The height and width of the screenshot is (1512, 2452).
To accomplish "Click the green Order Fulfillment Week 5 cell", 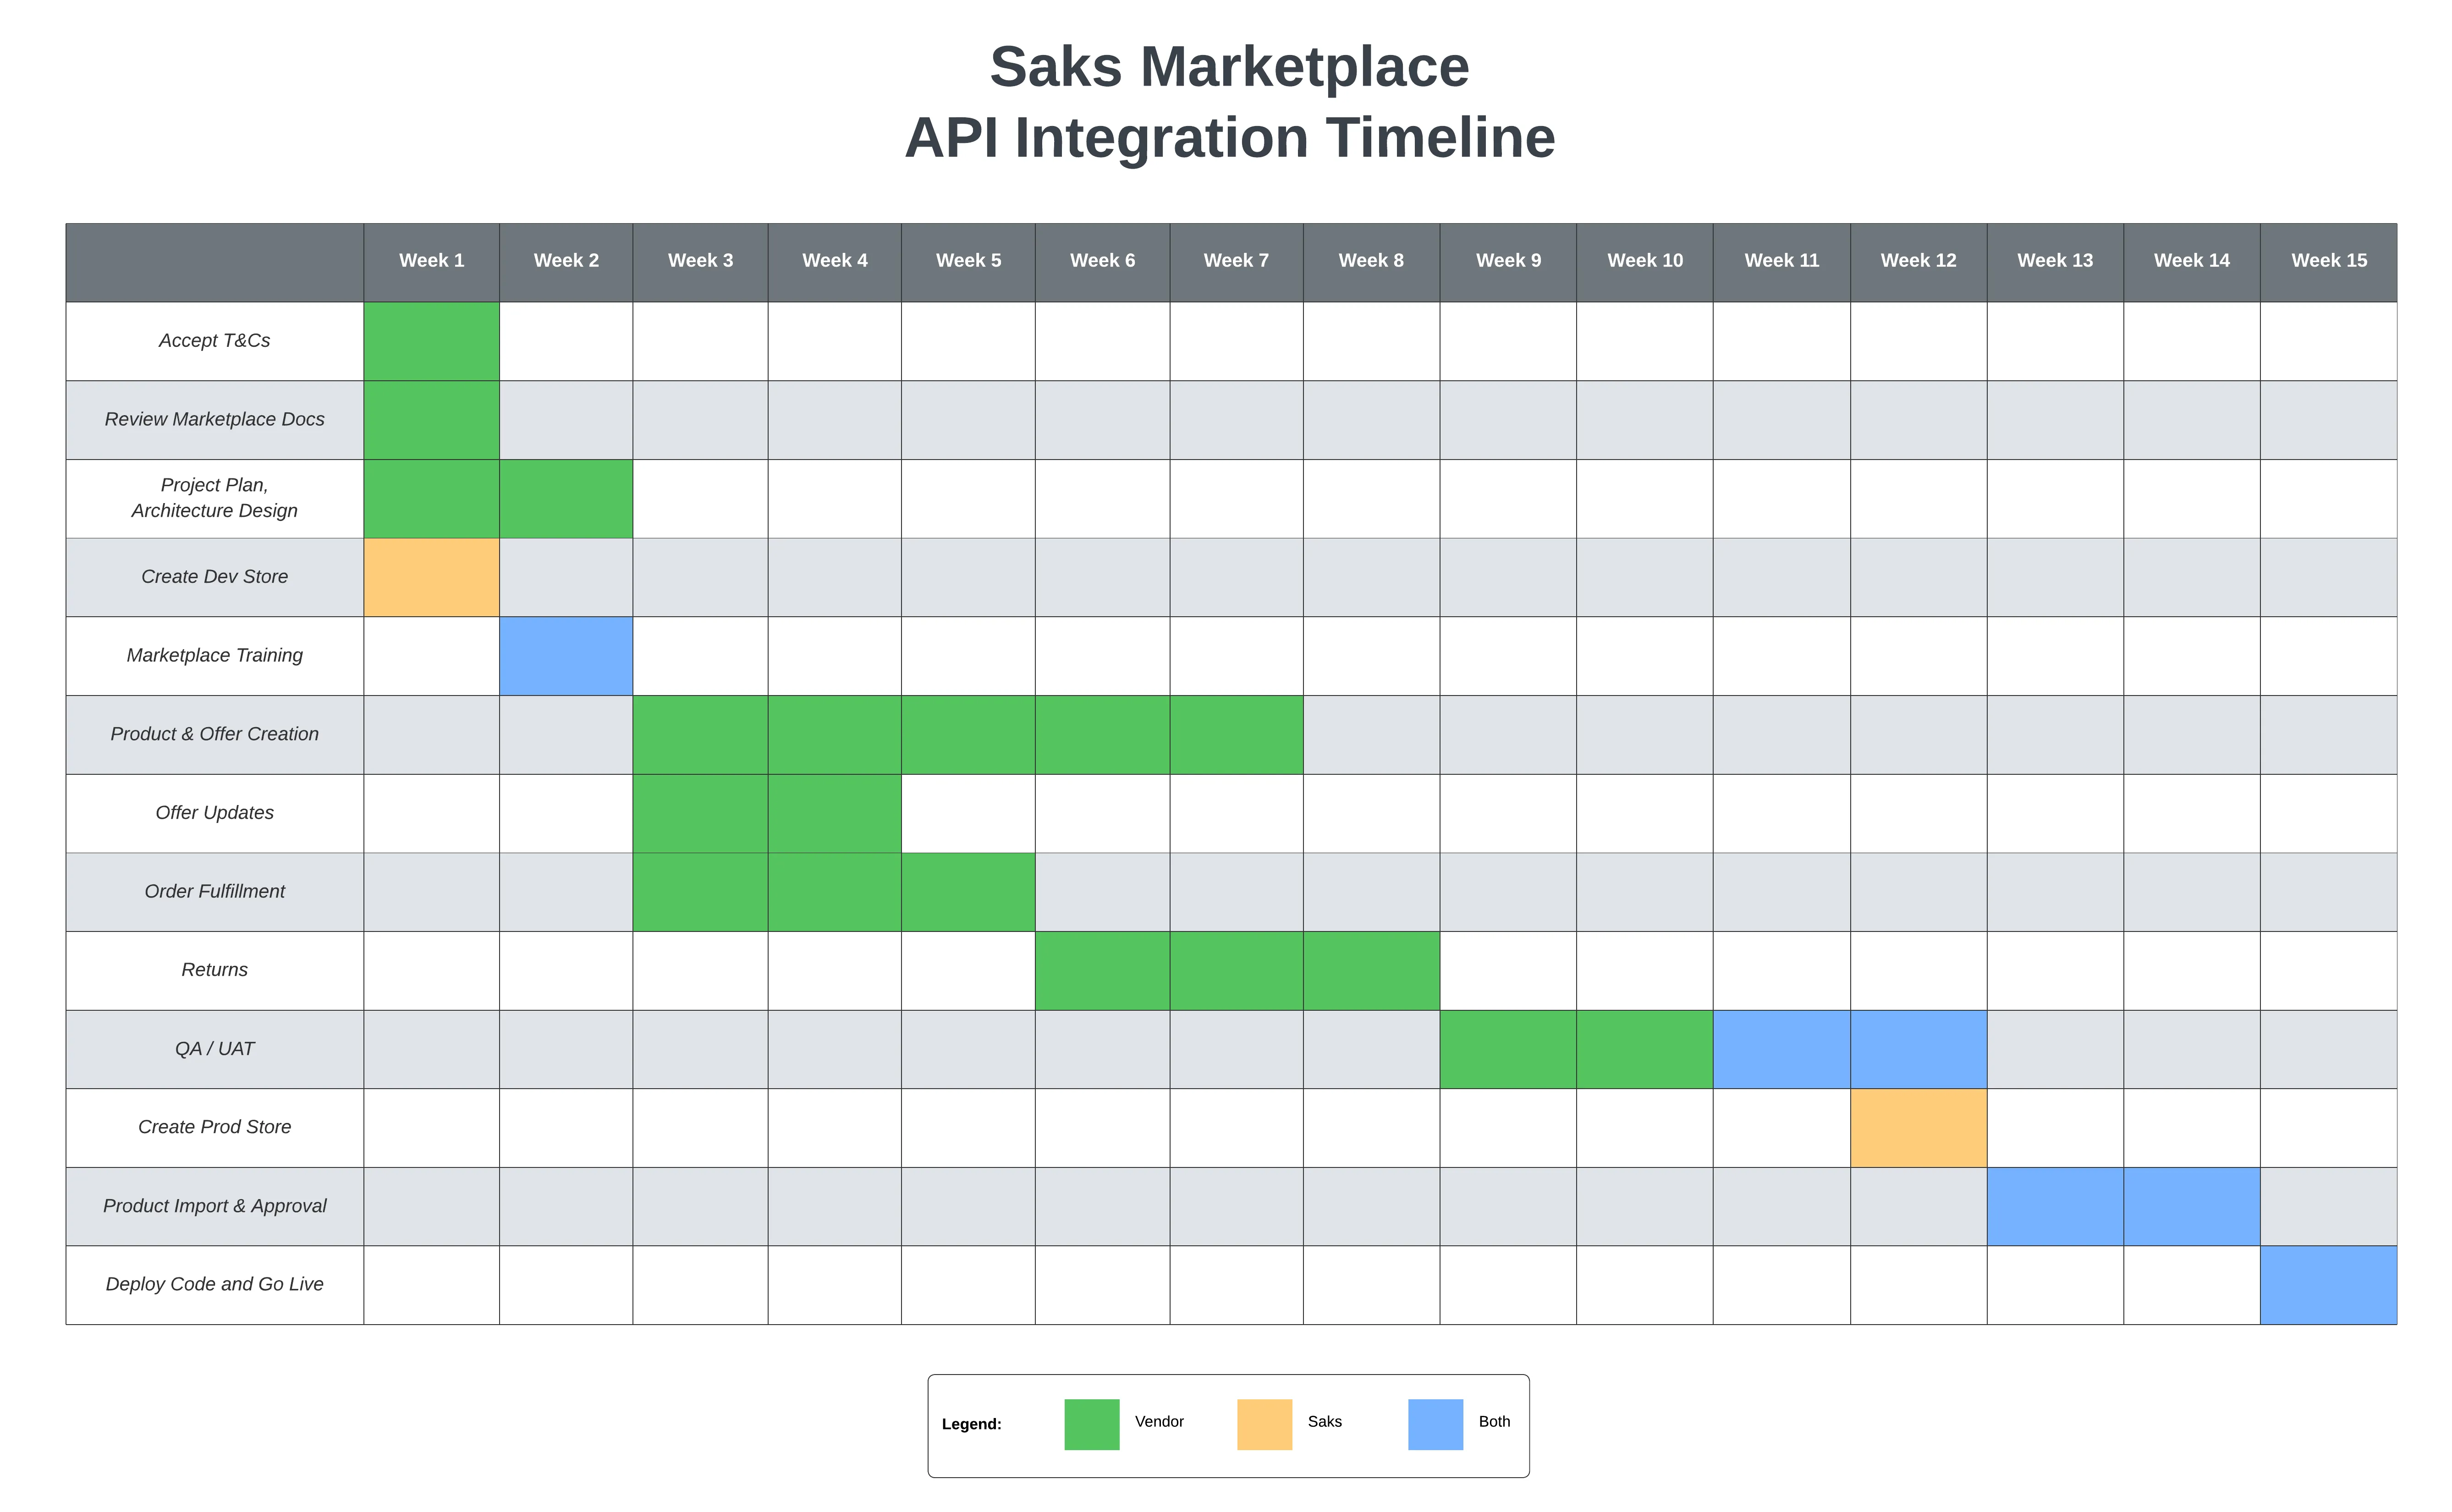I will coord(968,892).
